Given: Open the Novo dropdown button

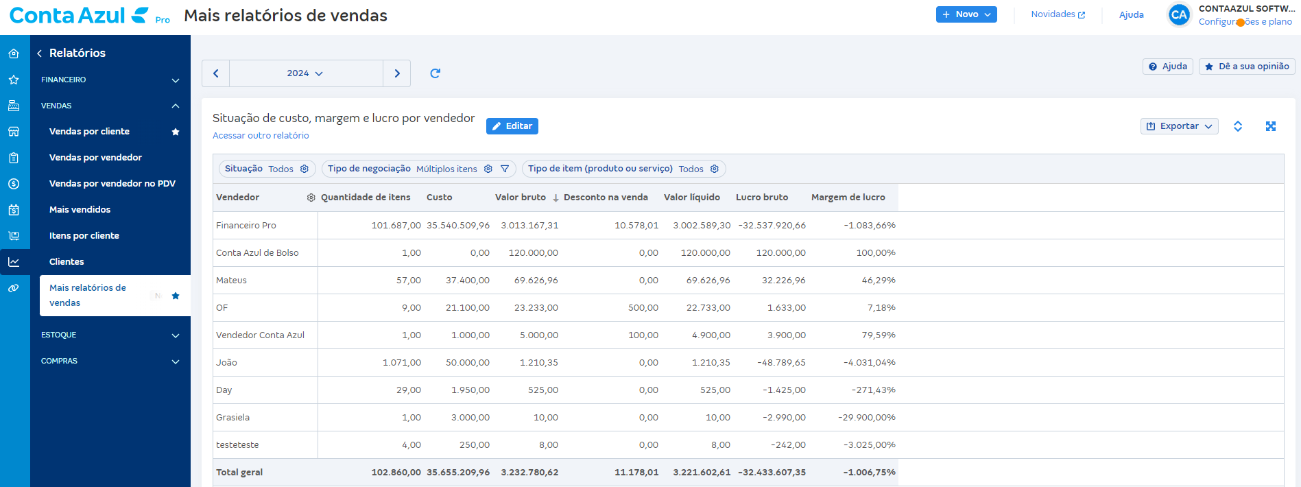Looking at the screenshot, I should (x=966, y=14).
